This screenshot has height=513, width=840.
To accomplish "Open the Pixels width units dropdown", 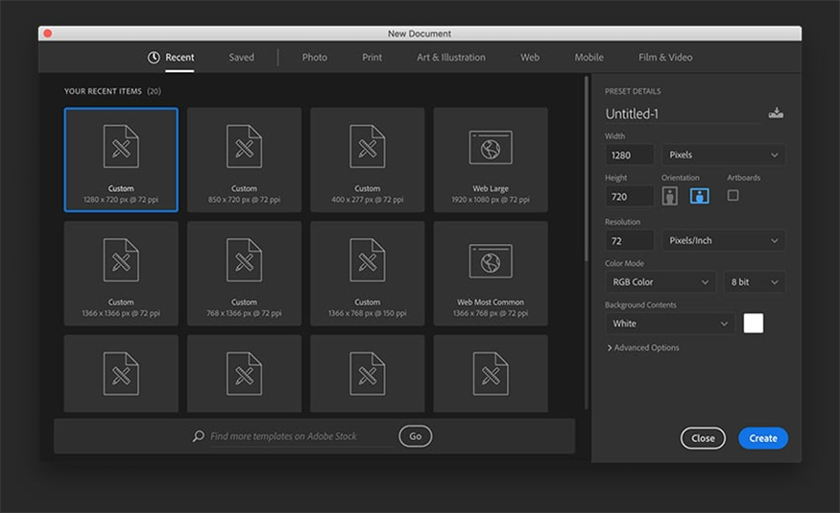I will tap(723, 155).
